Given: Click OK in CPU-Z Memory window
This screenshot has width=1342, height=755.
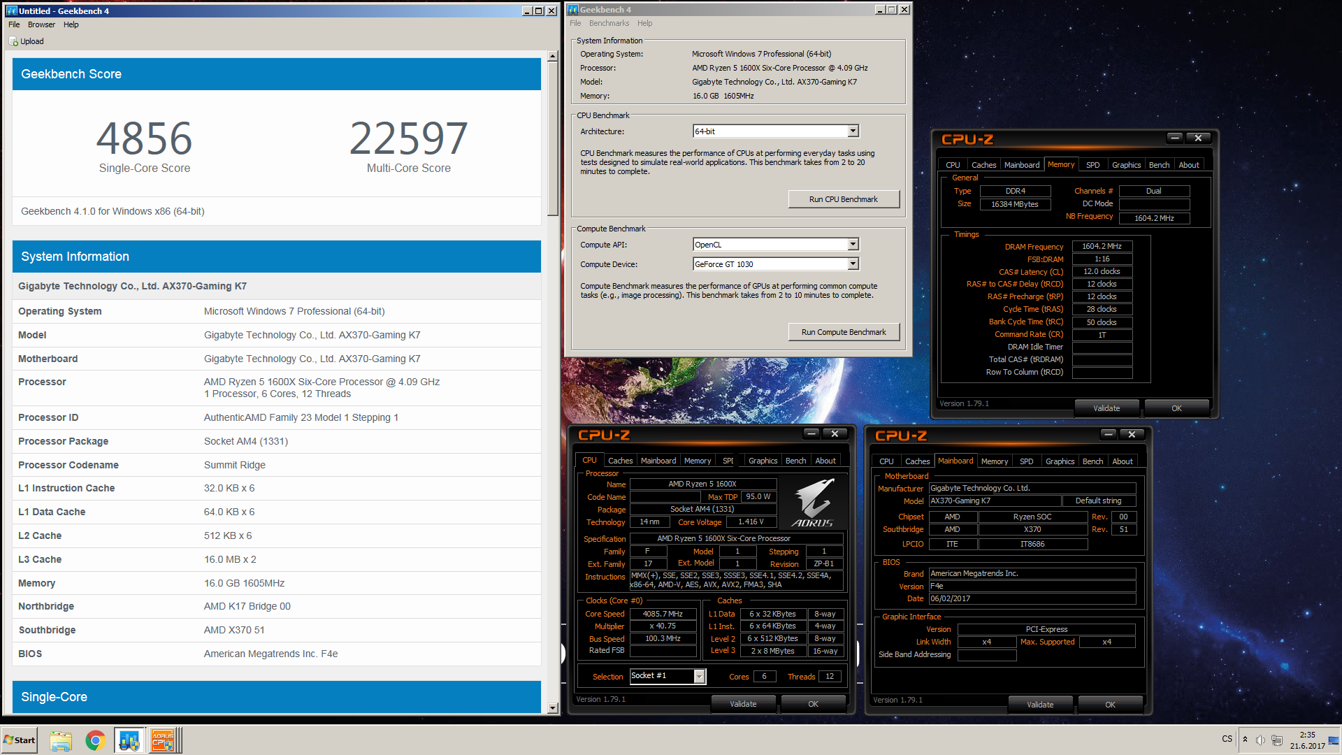Looking at the screenshot, I should click(x=1177, y=408).
